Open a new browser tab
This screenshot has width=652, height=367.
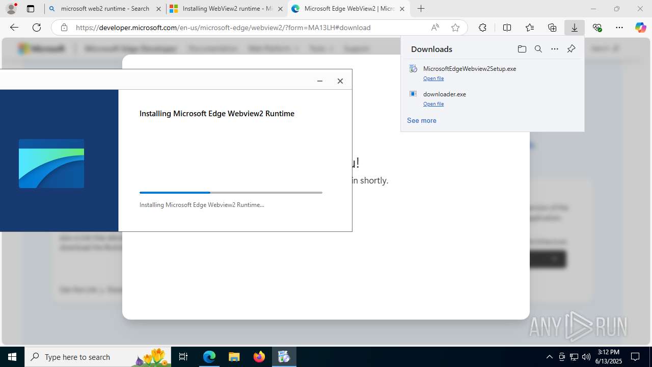click(421, 9)
